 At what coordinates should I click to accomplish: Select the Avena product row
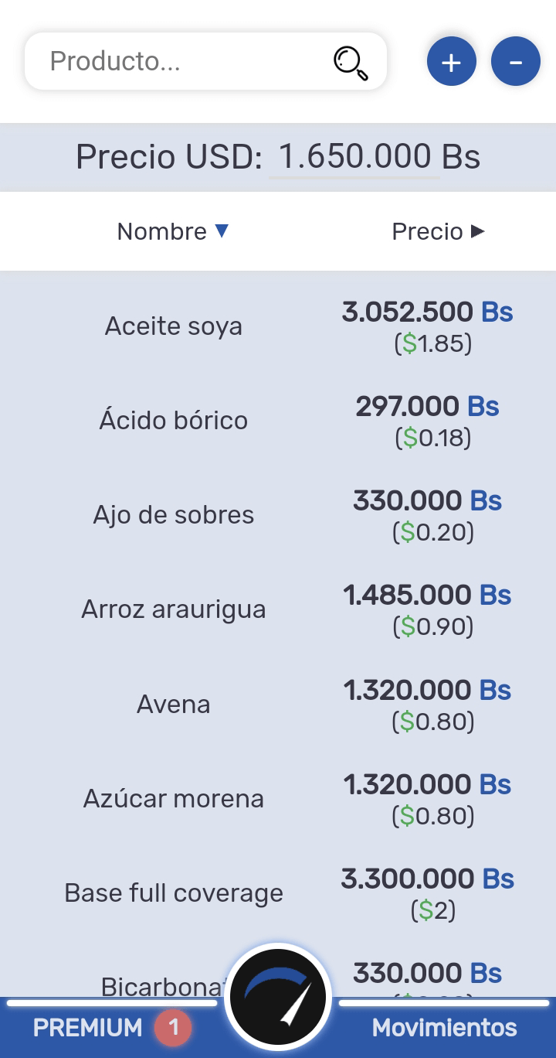[x=174, y=705]
